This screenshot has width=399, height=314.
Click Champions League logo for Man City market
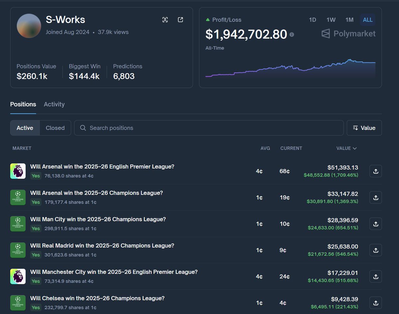point(18,224)
